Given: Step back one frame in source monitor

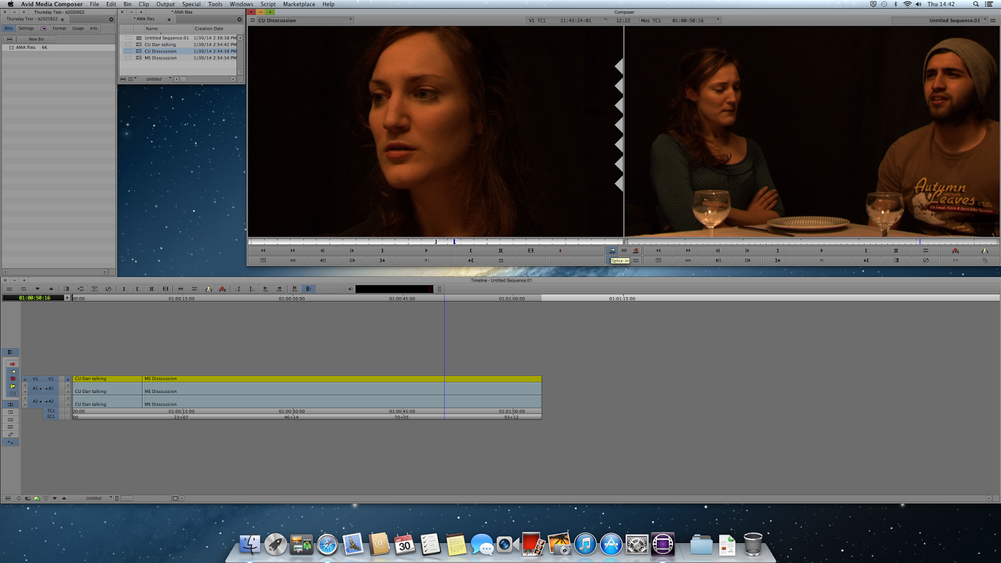Looking at the screenshot, I should pyautogui.click(x=322, y=250).
